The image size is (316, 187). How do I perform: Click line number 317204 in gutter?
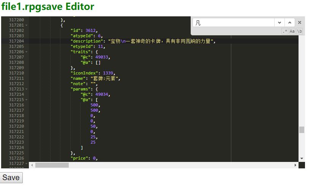pyautogui.click(x=16, y=41)
